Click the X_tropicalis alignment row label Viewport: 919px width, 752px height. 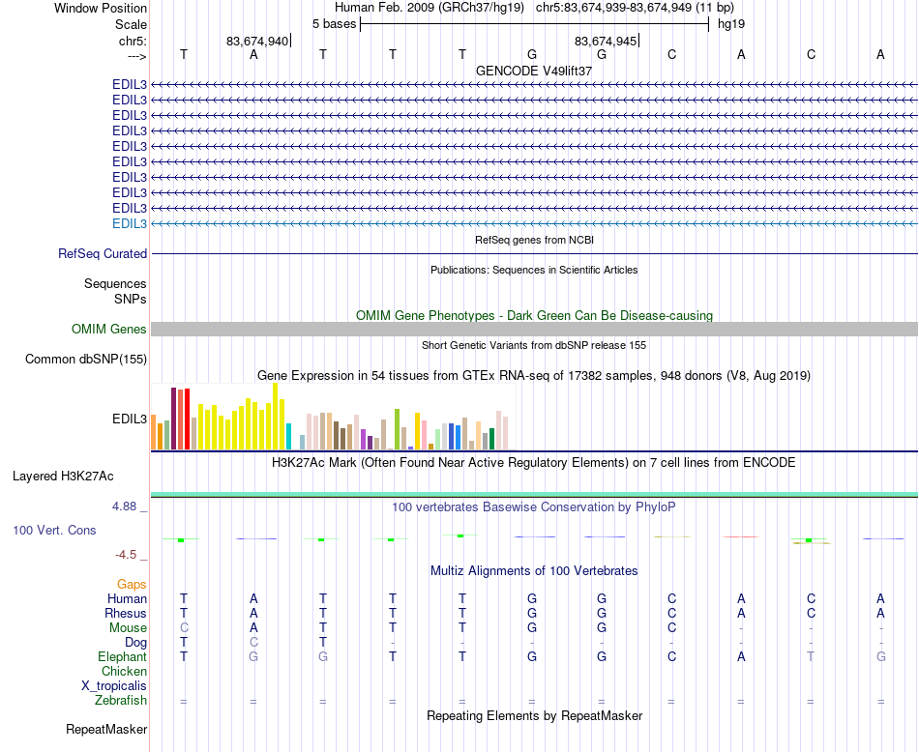point(114,686)
